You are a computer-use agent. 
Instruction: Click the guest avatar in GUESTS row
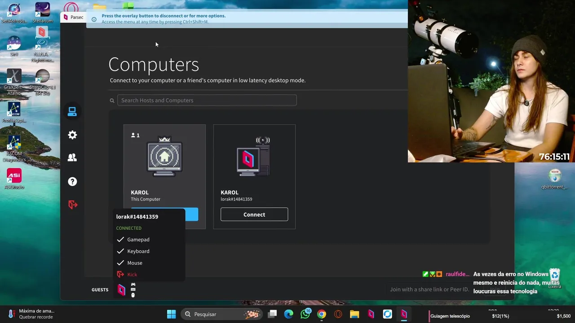tap(121, 290)
